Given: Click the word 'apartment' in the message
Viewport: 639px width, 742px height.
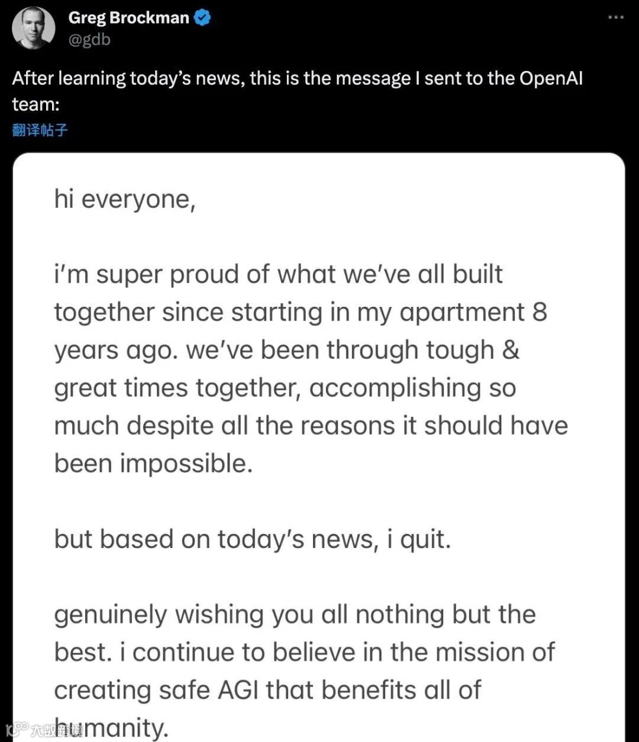Looking at the screenshot, I should (463, 313).
